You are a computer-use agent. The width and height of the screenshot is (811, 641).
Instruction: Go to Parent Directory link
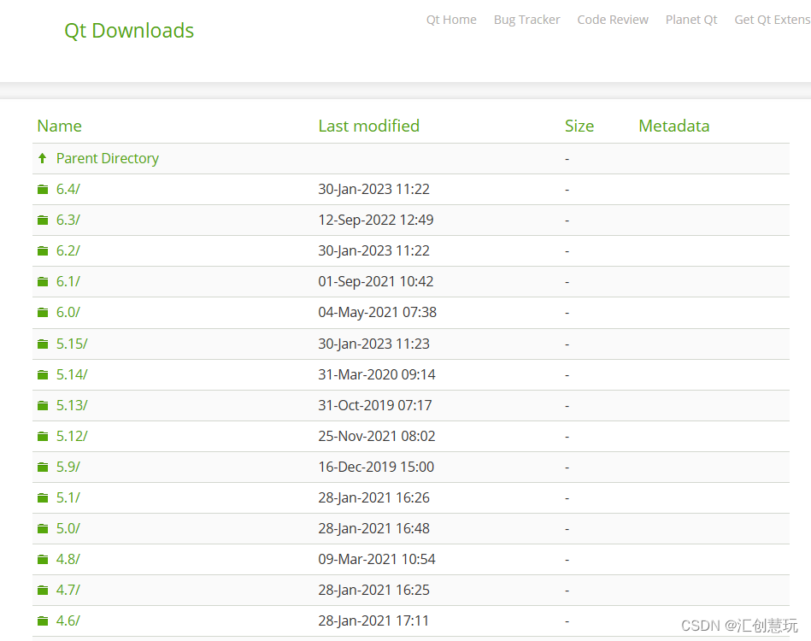[108, 158]
